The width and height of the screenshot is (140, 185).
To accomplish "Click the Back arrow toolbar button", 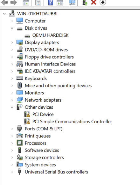I will [4, 3].
